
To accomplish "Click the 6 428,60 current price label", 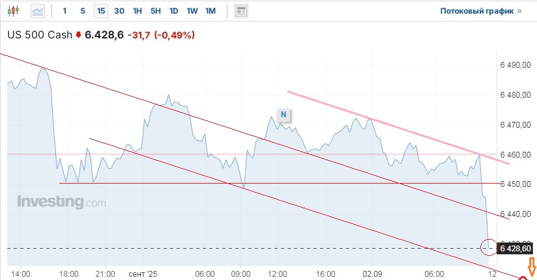I will click(515, 248).
